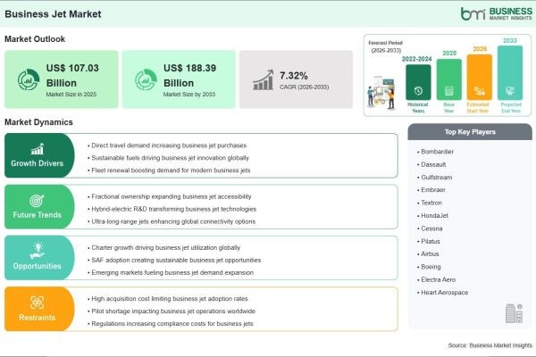This screenshot has width=536, height=357.
Task: Click 'Hybrid-electric R&D transforming' bullet
Action: 173,209
